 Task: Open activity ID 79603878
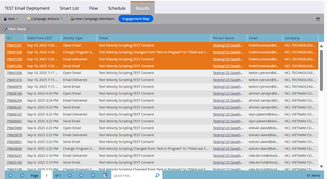click(x=14, y=135)
